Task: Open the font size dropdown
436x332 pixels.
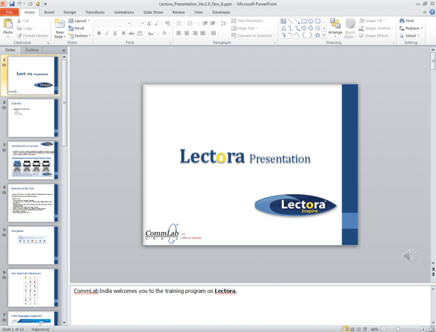Action: (142, 23)
